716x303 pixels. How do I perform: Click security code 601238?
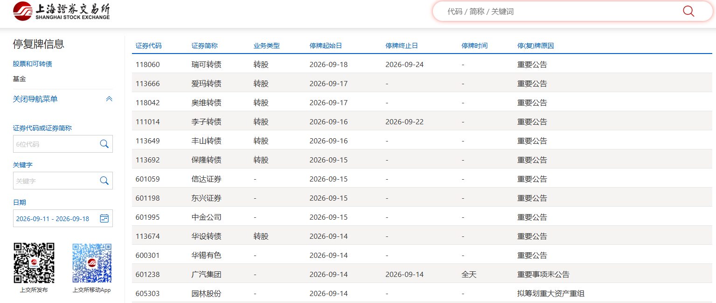coord(148,275)
